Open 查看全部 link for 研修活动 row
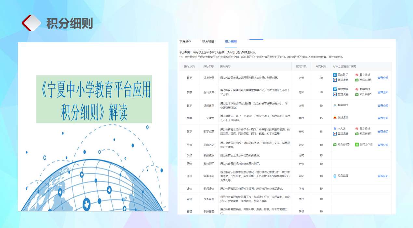 (383, 145)
